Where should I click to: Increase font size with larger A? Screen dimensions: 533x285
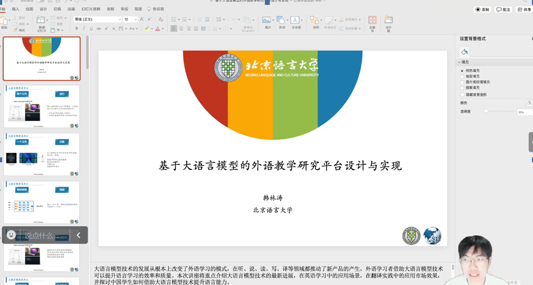[x=142, y=19]
